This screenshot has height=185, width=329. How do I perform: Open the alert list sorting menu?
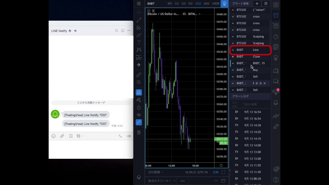point(266,4)
